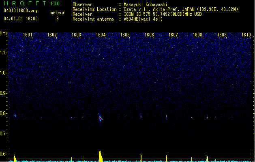
Task: Click the tallest yellow power peak under 1604
Action: 101,156
